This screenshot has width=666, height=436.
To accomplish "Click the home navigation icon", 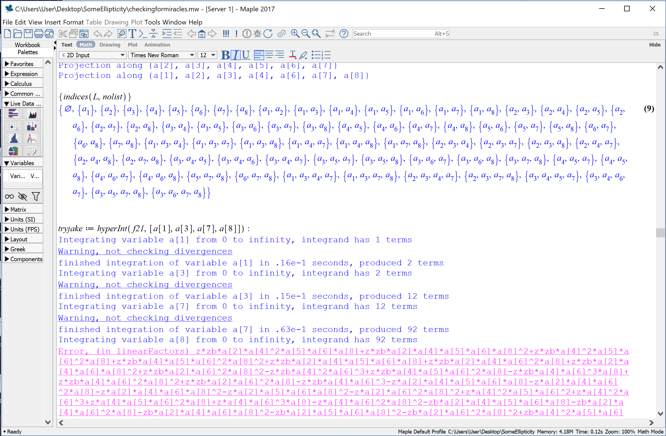I will pyautogui.click(x=202, y=34).
